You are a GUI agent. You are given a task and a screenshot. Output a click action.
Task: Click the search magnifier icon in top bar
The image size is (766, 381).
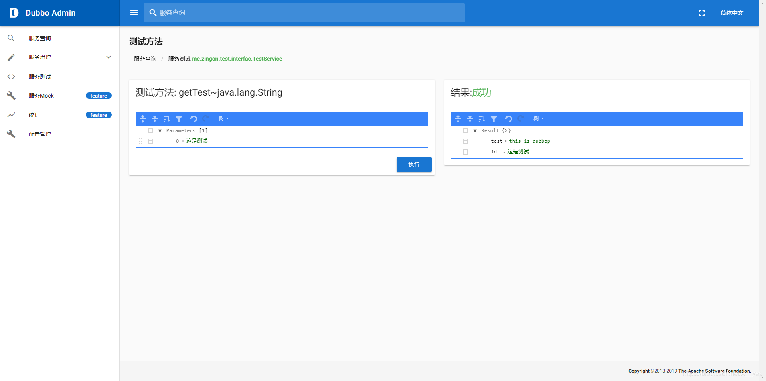[153, 13]
